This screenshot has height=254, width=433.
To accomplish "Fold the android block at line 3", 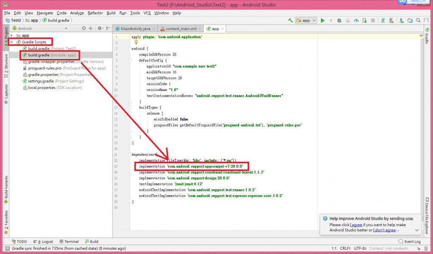I will [130, 48].
